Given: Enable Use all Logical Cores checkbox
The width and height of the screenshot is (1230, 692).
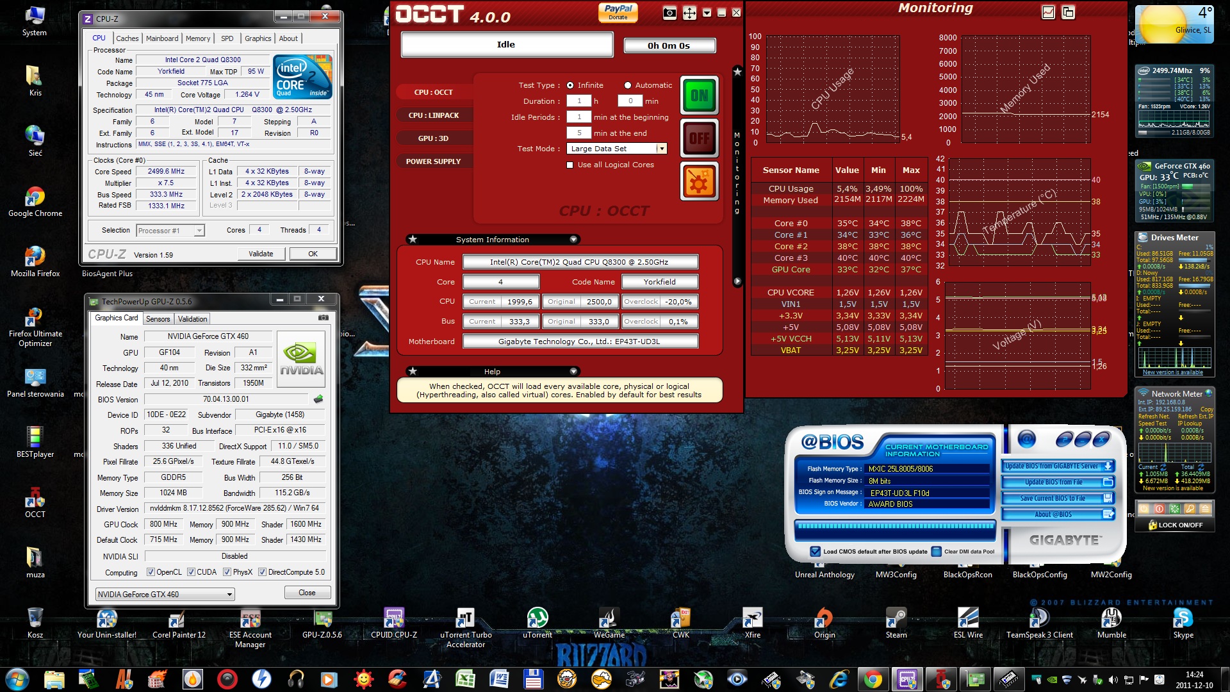Looking at the screenshot, I should [x=570, y=165].
